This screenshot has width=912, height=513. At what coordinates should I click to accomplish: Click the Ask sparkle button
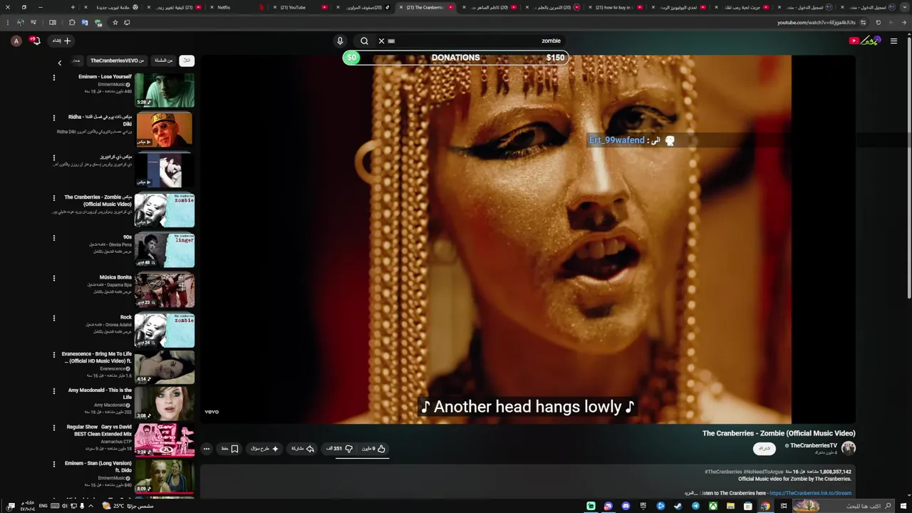coord(264,449)
